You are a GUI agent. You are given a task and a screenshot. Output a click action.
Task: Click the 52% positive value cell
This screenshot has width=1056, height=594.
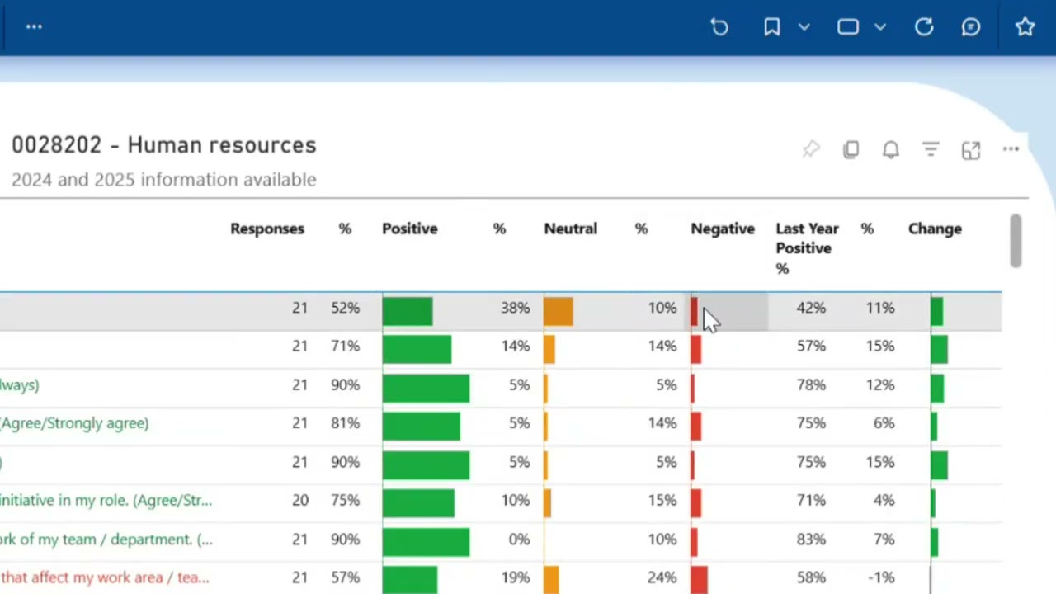point(346,308)
